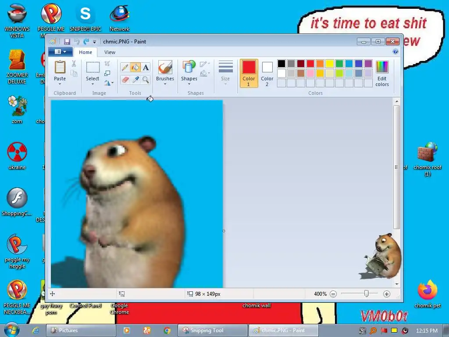Click chmic.PNG - Paint taskbar button
This screenshot has width=449, height=337.
tap(284, 330)
